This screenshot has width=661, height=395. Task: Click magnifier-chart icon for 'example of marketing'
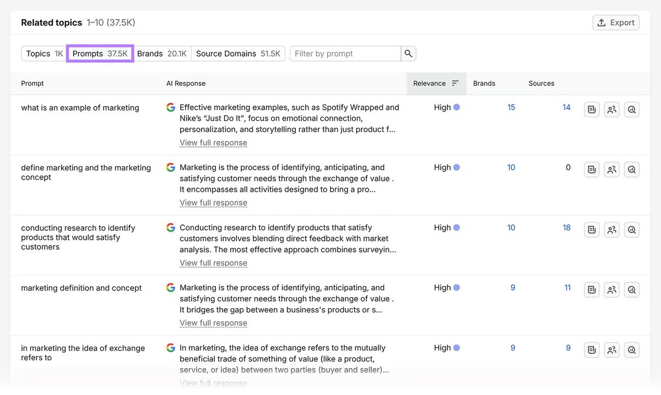[632, 109]
